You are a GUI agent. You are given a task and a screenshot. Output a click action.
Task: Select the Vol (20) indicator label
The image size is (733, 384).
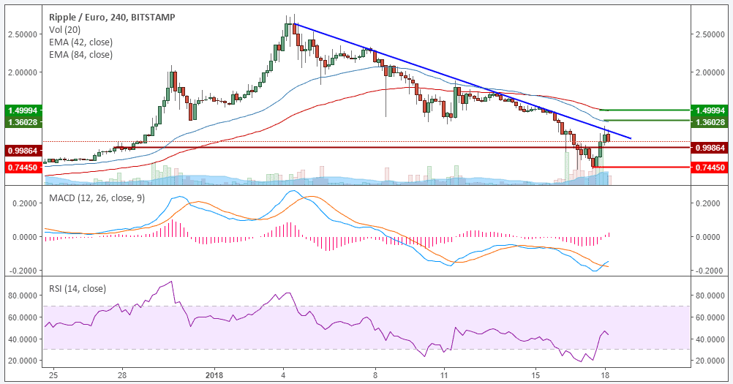[64, 30]
